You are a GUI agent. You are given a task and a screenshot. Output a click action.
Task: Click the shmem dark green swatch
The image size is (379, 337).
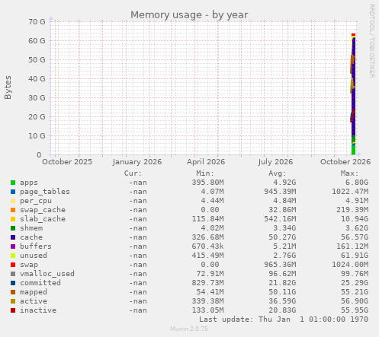[x=13, y=228]
